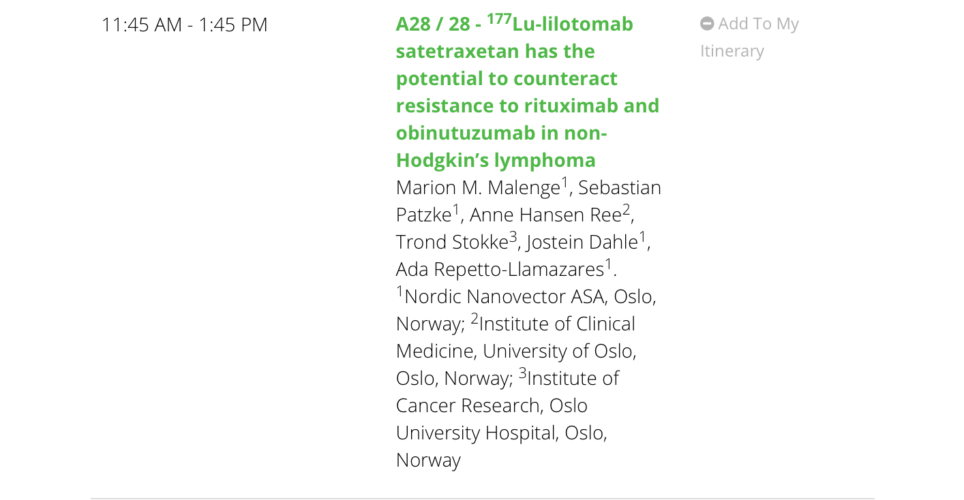Click the title line 'satetraxetan has the'
Viewport: 964px width, 500px height.
click(496, 51)
